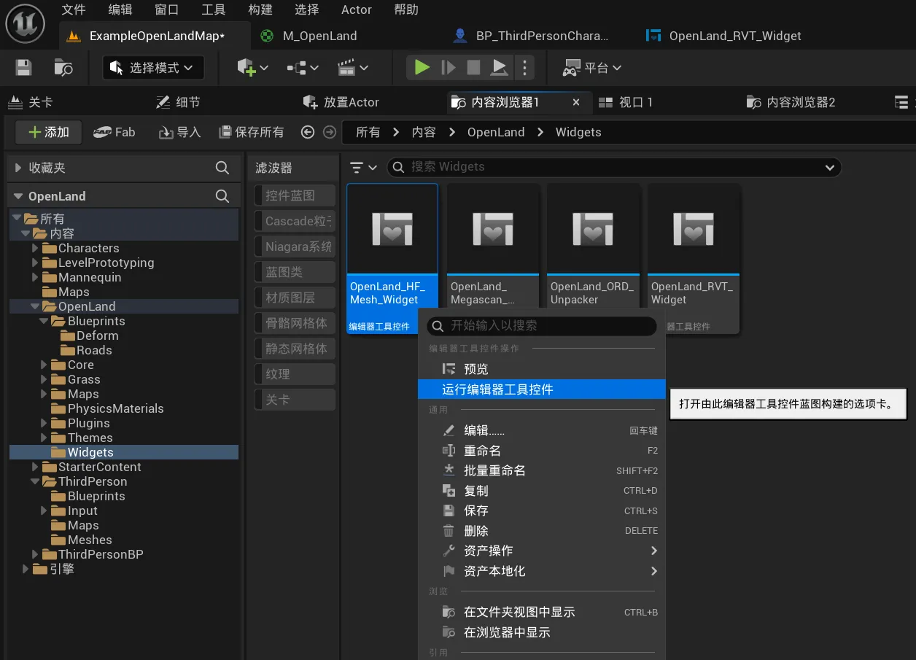Expand the 引擎 engine folder
Viewport: 916px width, 660px height.
(x=25, y=569)
